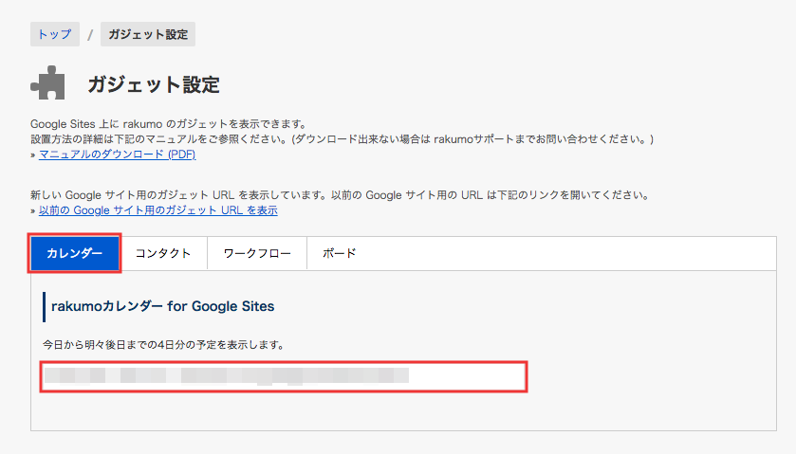Click rakumoカレンダー for Google Sites heading
The width and height of the screenshot is (796, 454).
[163, 306]
